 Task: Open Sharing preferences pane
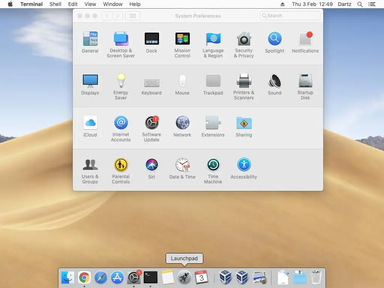244,126
